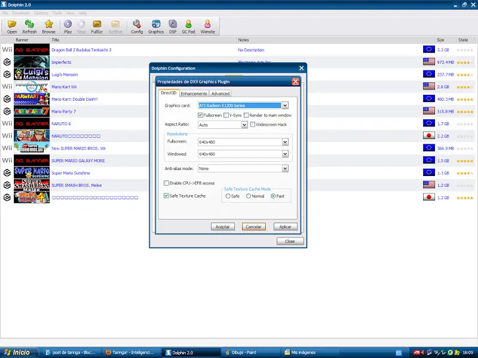Click Europe flag on Super Mario Sunshine row

point(428,172)
